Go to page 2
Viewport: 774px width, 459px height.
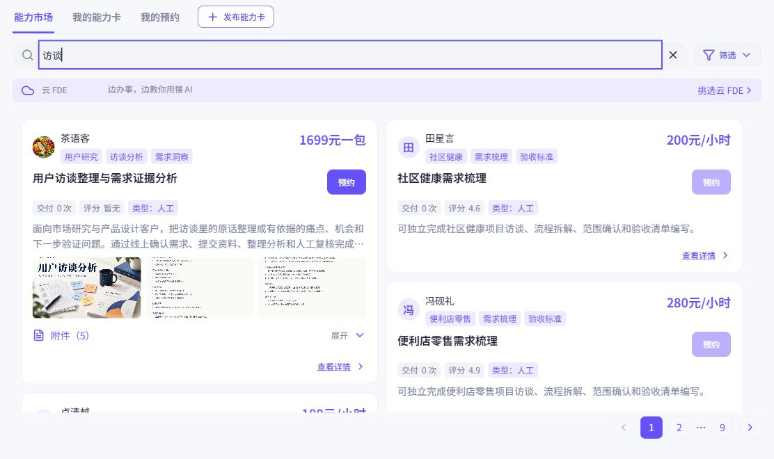[679, 428]
